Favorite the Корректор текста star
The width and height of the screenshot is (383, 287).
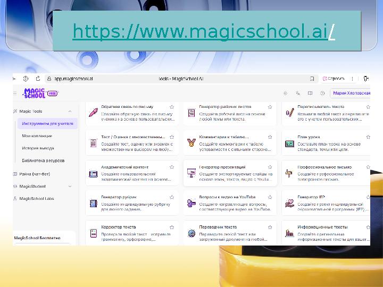(172, 227)
